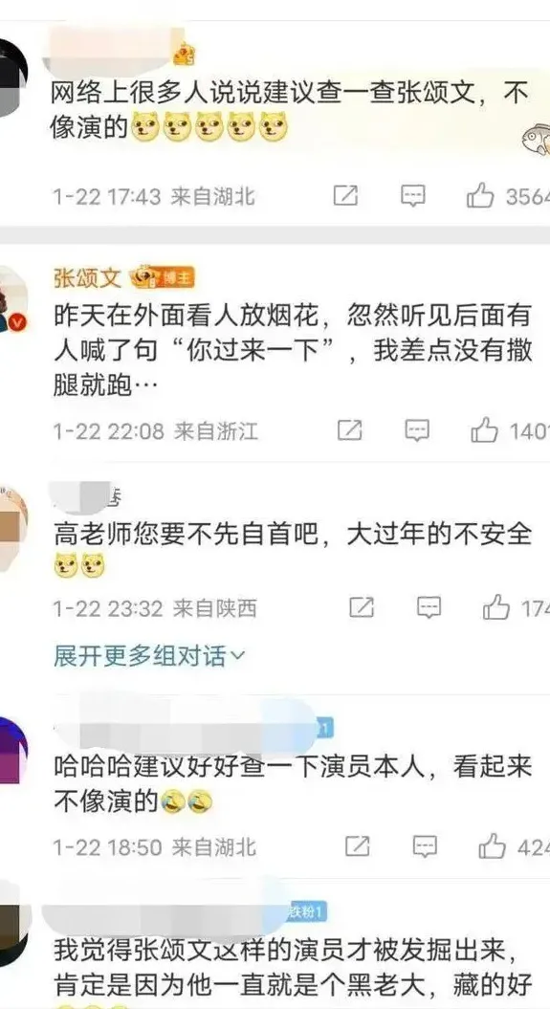Tap the 铁粉1 fan badge

pos(307,911)
